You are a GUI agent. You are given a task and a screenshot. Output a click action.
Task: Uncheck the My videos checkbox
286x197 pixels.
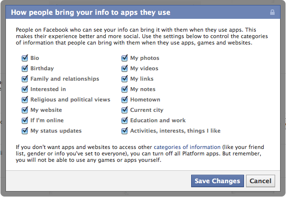(124, 68)
